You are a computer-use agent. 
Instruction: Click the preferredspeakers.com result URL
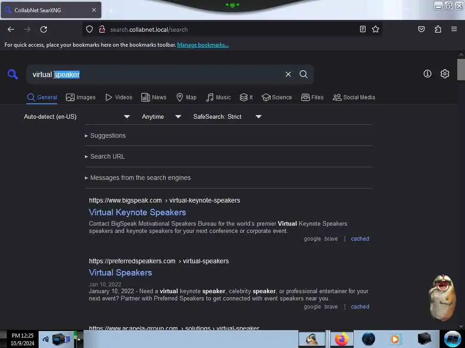click(x=159, y=261)
